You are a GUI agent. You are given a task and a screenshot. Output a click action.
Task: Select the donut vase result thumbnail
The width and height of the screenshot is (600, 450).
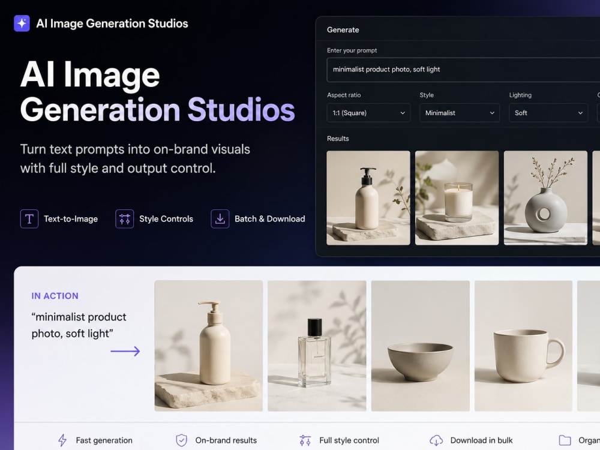coord(545,198)
